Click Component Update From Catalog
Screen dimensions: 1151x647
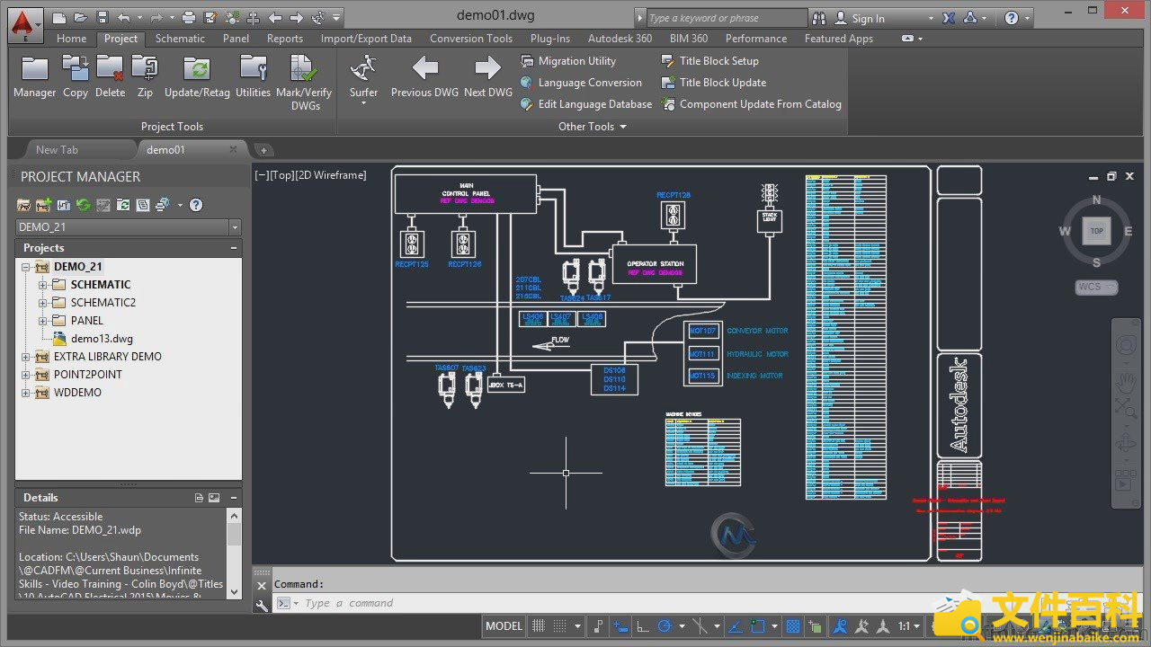pyautogui.click(x=752, y=104)
